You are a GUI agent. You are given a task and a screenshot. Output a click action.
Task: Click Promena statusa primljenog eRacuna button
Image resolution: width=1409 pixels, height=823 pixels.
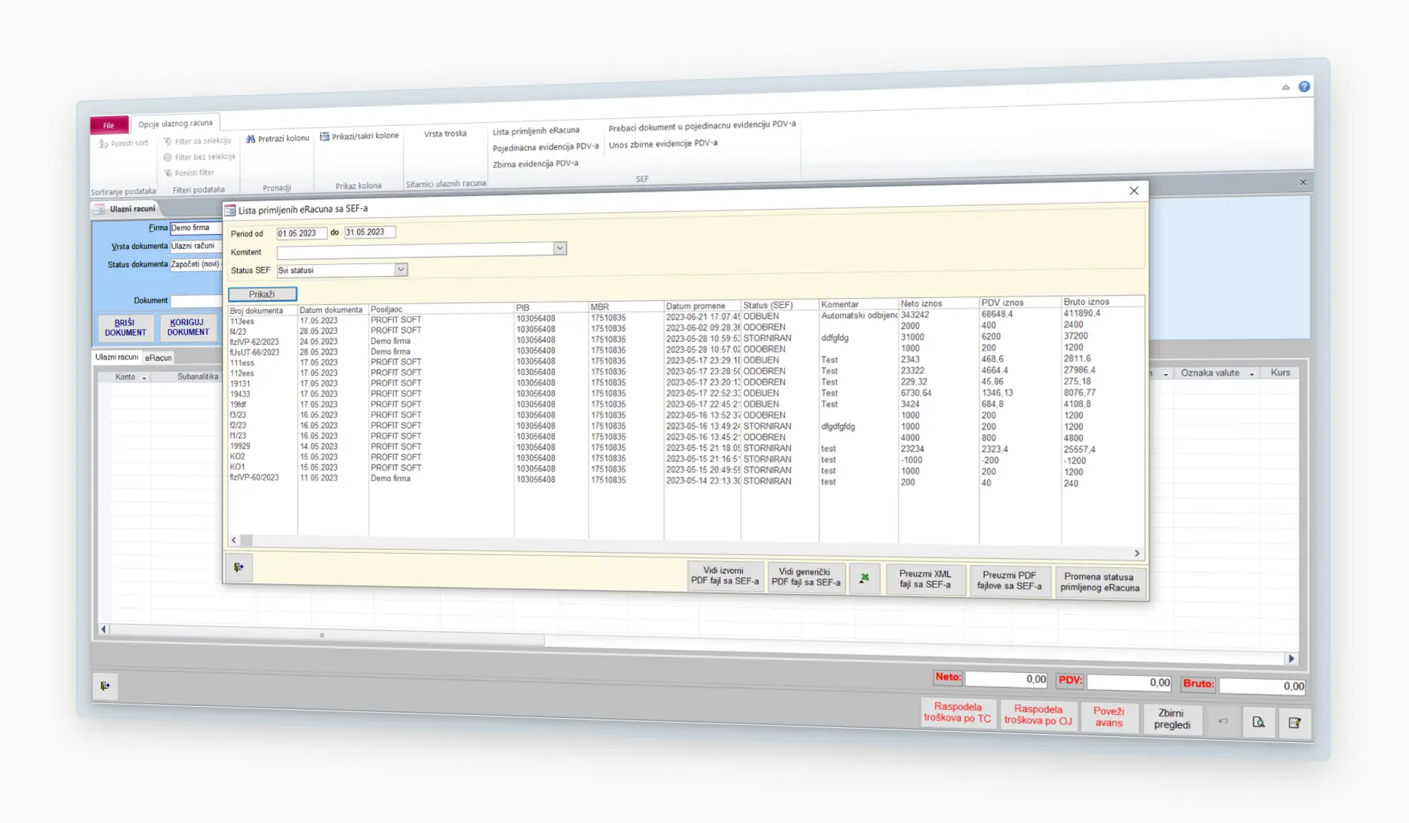[x=1099, y=582]
